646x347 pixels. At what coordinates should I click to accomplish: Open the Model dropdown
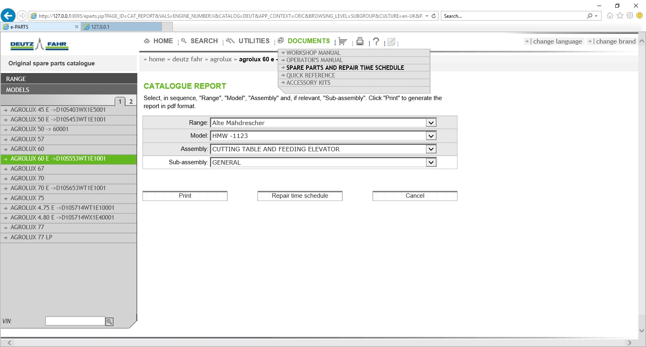[x=431, y=136]
